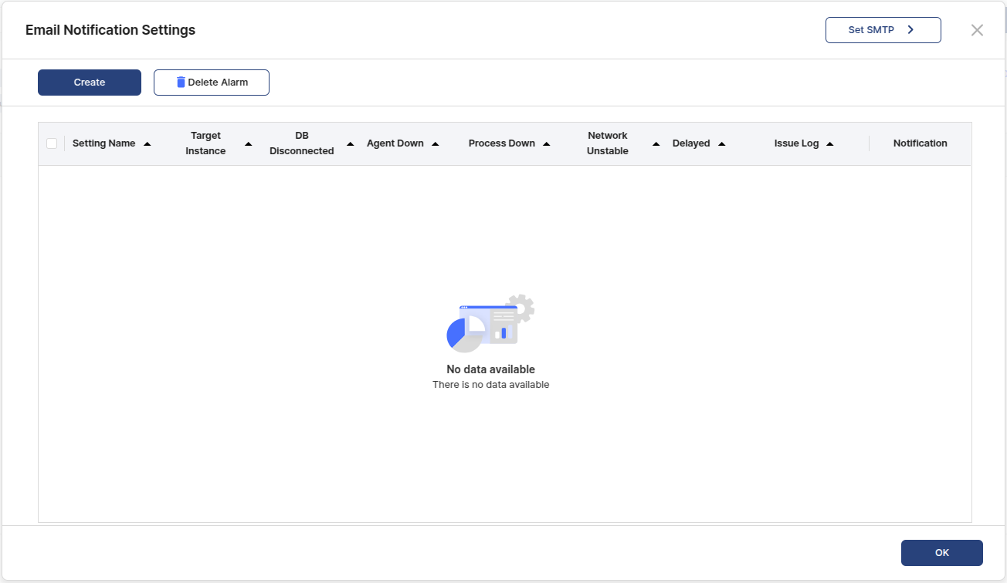The image size is (1007, 583).
Task: Click the No data available illustration
Action: [490, 322]
